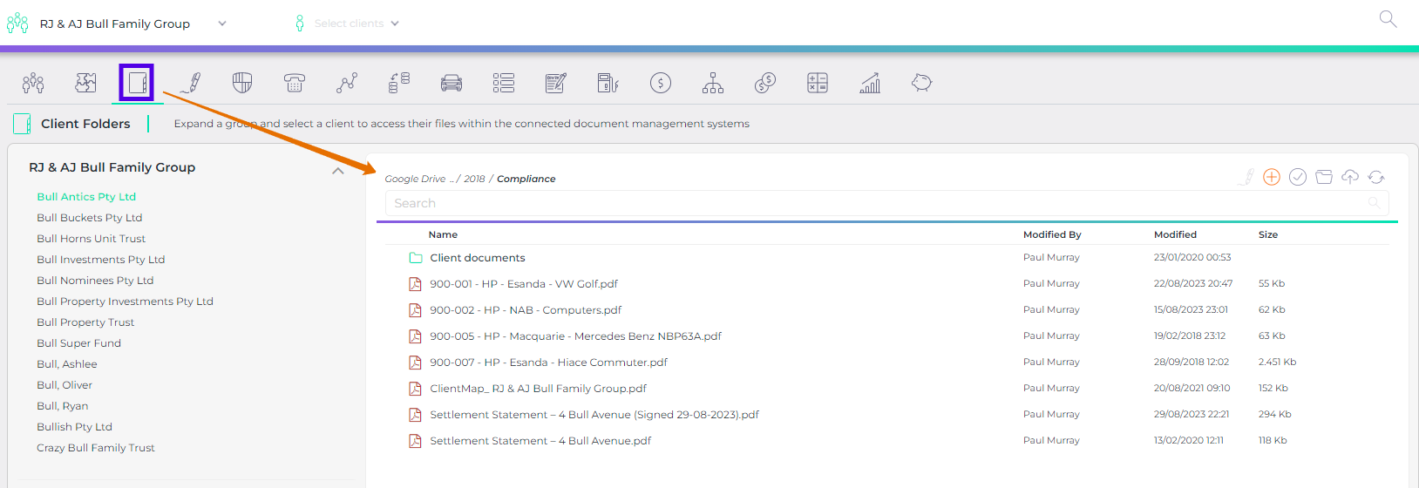This screenshot has width=1419, height=488.
Task: Open the car toolbar icon
Action: pyautogui.click(x=451, y=83)
